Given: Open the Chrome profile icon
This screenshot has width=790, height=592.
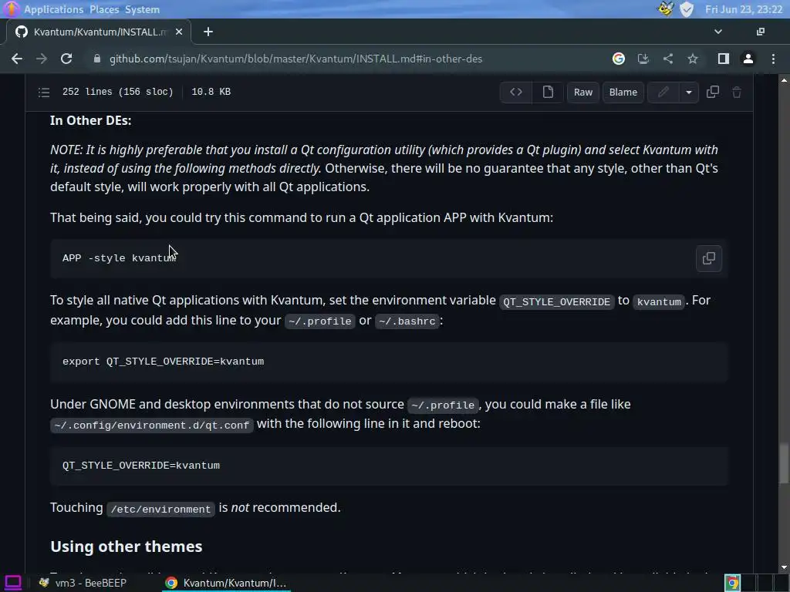Looking at the screenshot, I should (x=748, y=59).
